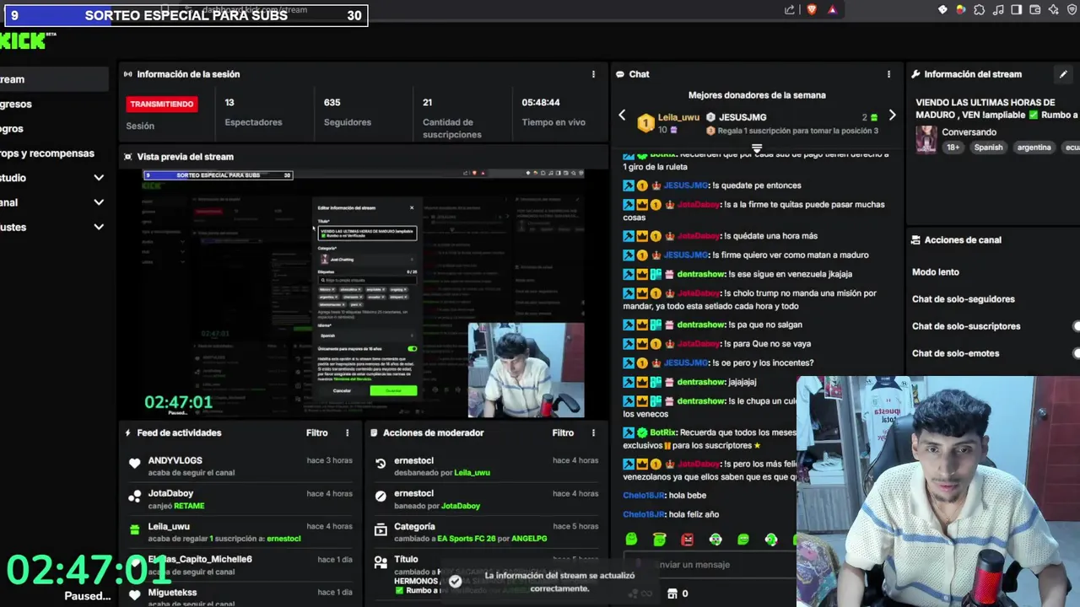
Task: Open Feed de actividades three-dot menu
Action: coord(347,432)
